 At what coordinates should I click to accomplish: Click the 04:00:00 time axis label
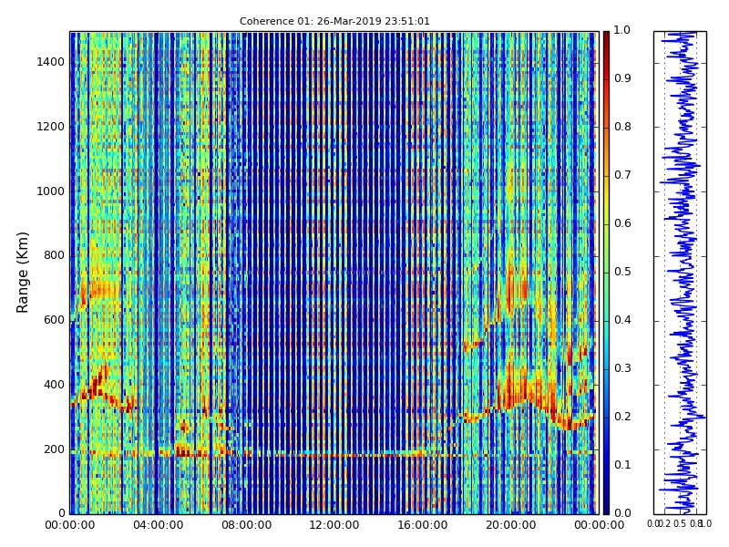158,525
